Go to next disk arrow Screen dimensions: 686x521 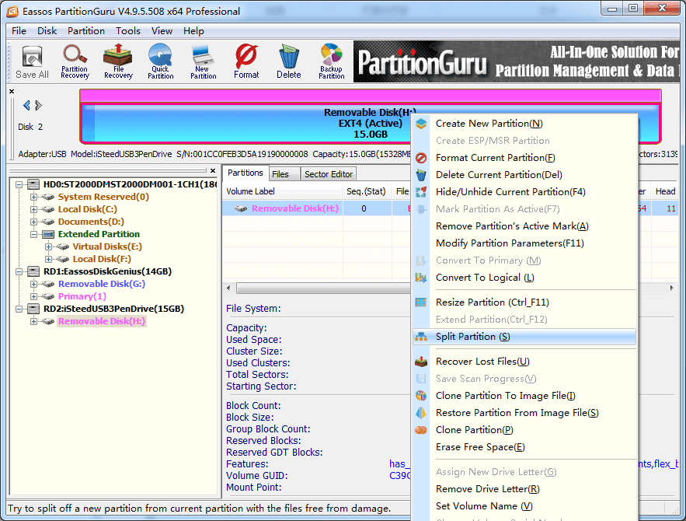39,105
